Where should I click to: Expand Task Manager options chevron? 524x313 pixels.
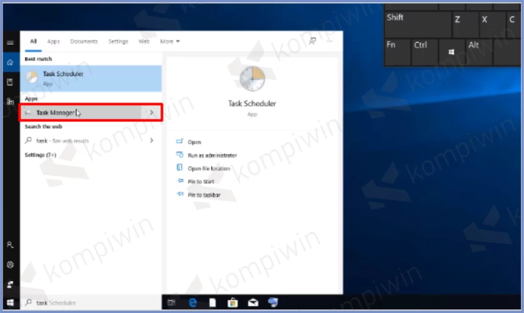point(151,113)
